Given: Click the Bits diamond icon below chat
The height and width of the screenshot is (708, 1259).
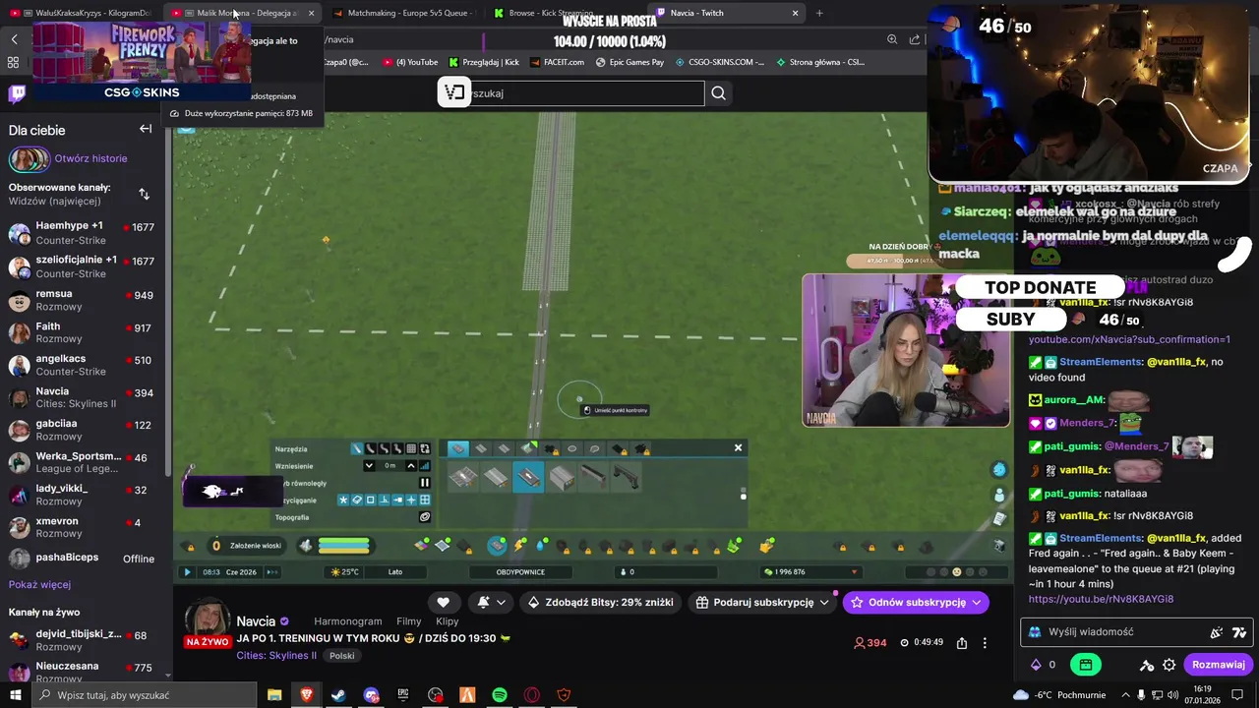Looking at the screenshot, I should (1035, 665).
